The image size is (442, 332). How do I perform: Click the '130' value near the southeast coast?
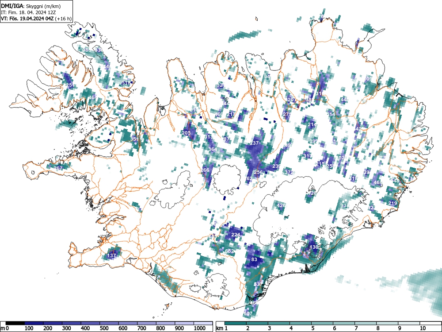pyautogui.click(x=314, y=247)
